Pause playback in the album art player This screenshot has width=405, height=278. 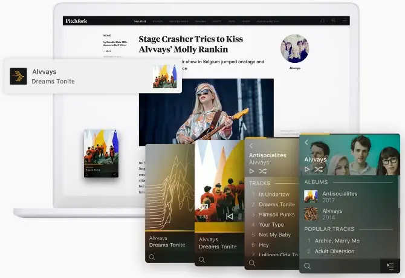tap(240, 216)
